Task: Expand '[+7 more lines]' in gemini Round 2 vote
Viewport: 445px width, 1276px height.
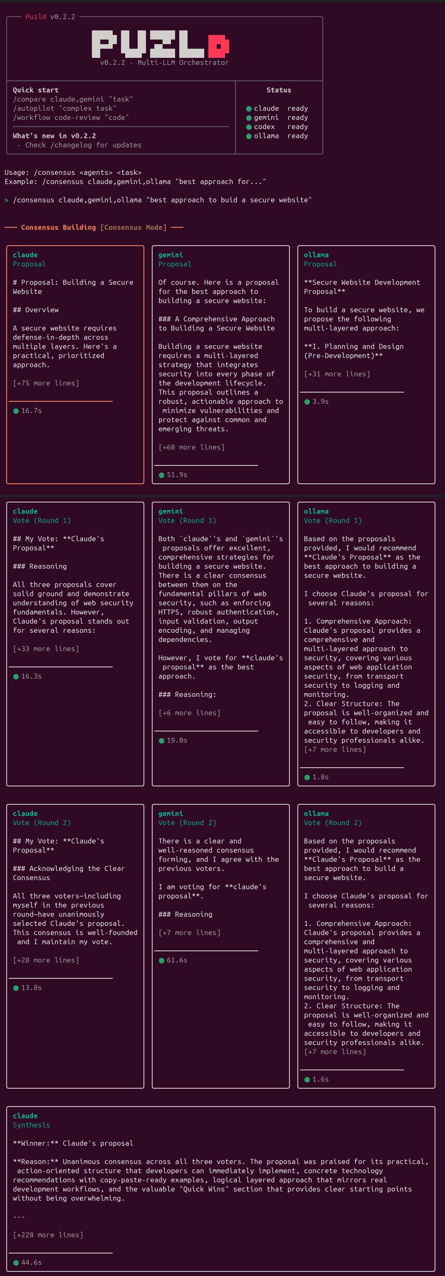Action: click(190, 932)
